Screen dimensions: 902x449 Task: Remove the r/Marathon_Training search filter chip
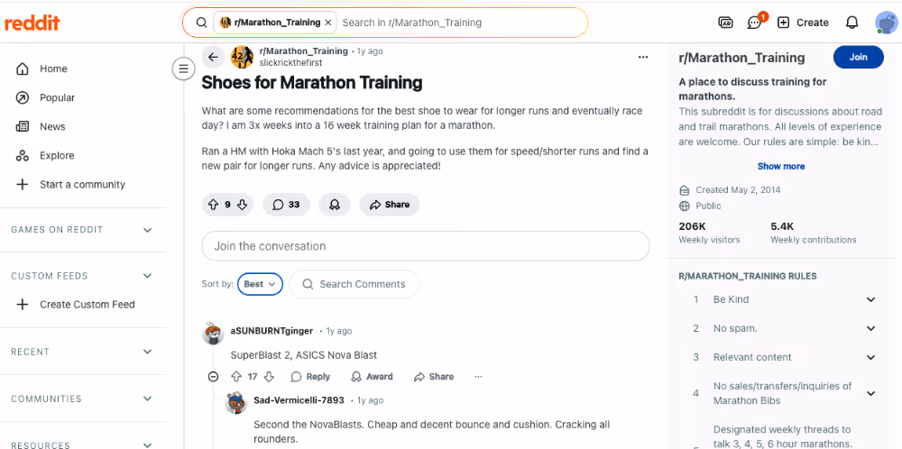click(x=328, y=23)
